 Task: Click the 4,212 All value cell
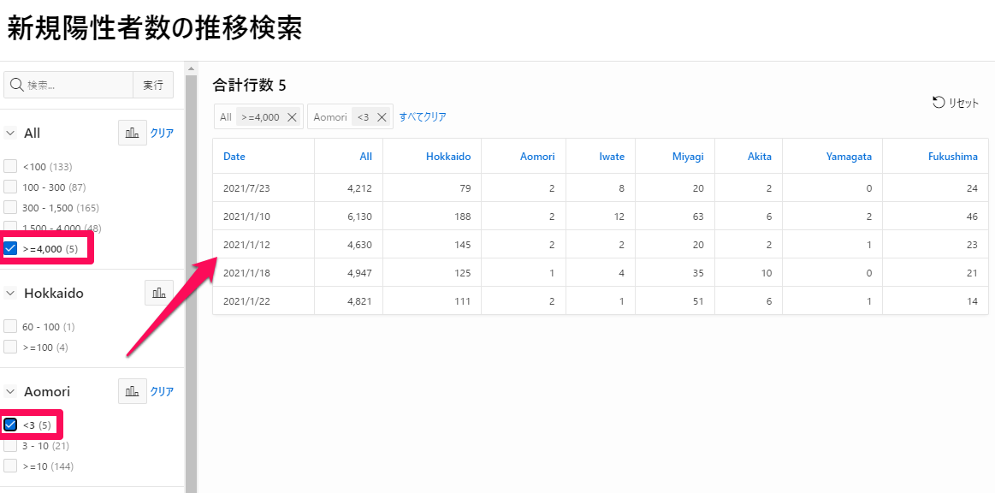click(348, 187)
